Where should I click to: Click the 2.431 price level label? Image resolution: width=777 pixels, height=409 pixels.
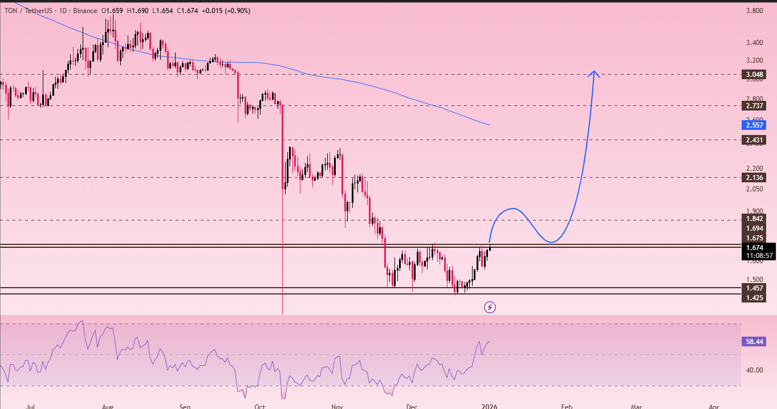coord(753,140)
